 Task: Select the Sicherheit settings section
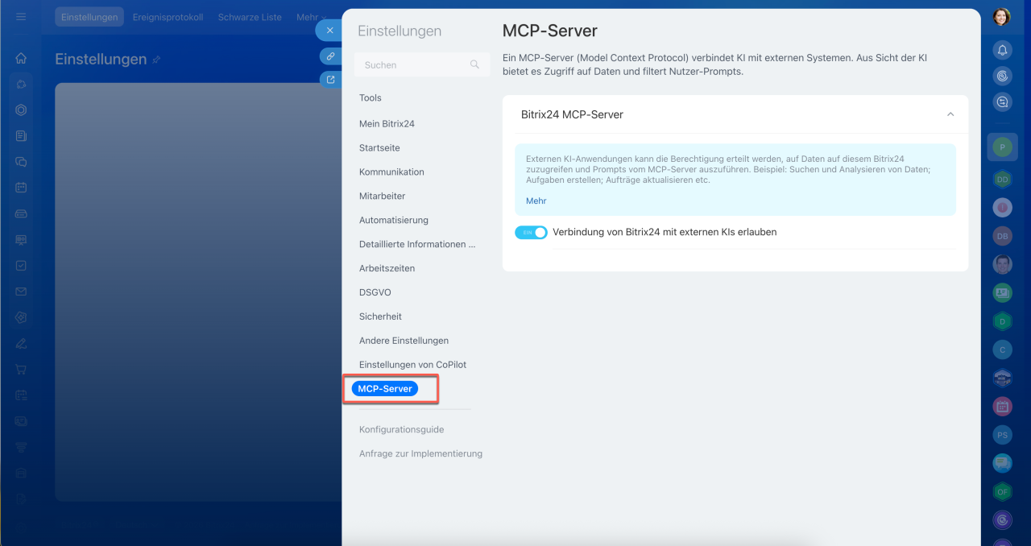[x=380, y=316]
